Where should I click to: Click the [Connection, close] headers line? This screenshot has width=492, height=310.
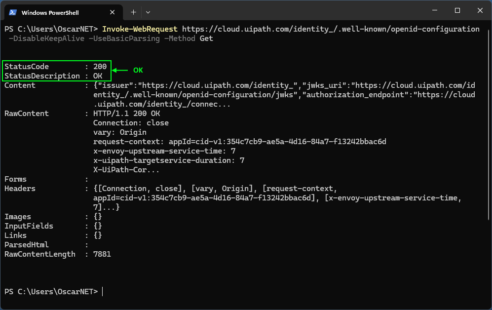(x=215, y=189)
